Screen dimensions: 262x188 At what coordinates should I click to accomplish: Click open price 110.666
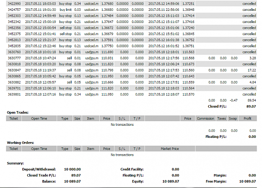(x=107, y=82)
